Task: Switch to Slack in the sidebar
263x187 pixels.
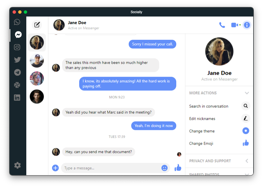Action: tap(17, 85)
